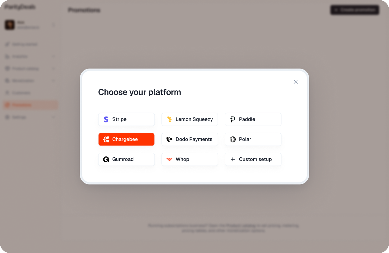The width and height of the screenshot is (389, 253).
Task: Click the Lemon Squeezy icon
Action: 169,119
